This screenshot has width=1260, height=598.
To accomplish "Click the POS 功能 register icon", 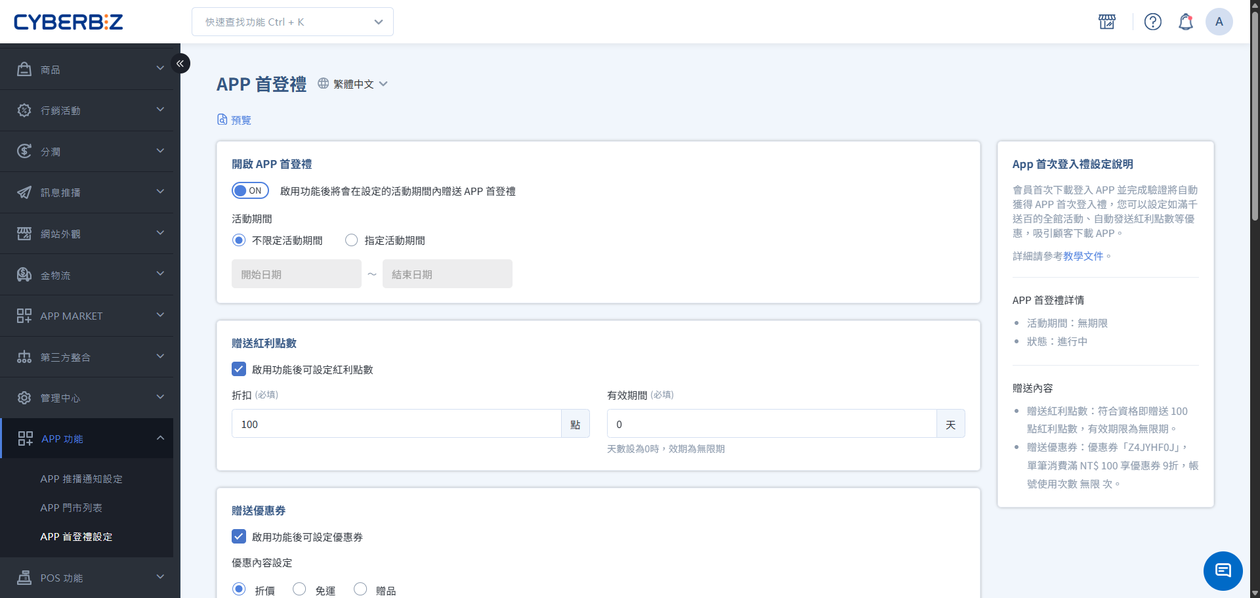I will click(x=24, y=578).
